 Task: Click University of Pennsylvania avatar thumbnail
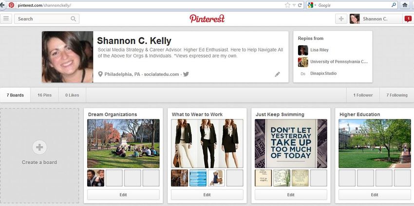point(303,62)
